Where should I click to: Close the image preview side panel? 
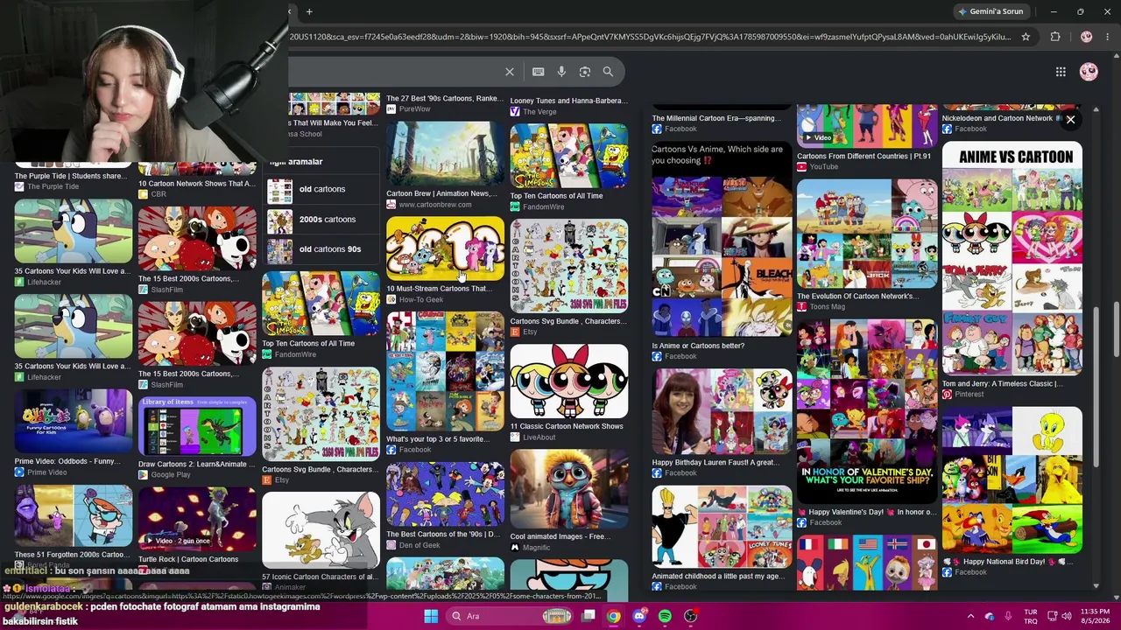coord(1070,119)
